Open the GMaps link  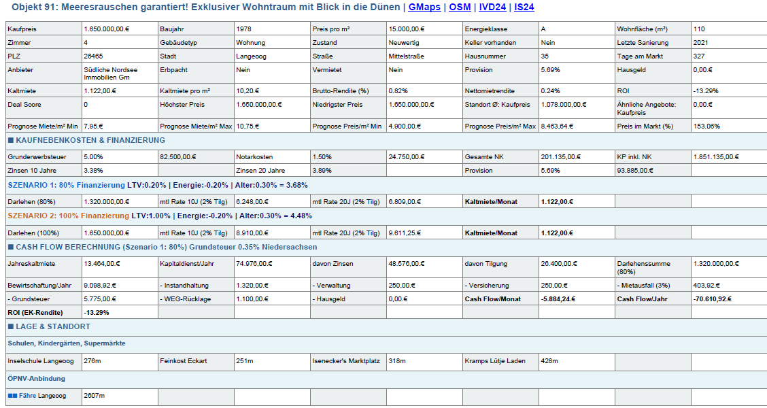(x=424, y=7)
